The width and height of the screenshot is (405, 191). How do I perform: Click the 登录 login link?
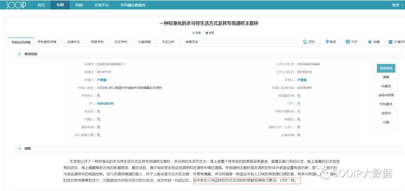point(396,5)
